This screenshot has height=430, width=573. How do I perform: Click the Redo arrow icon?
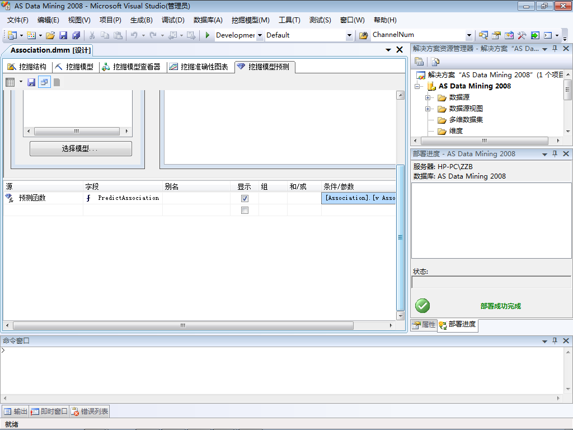(153, 35)
